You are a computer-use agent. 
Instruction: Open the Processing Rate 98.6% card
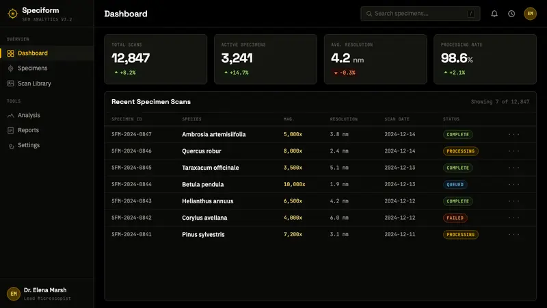tap(485, 59)
